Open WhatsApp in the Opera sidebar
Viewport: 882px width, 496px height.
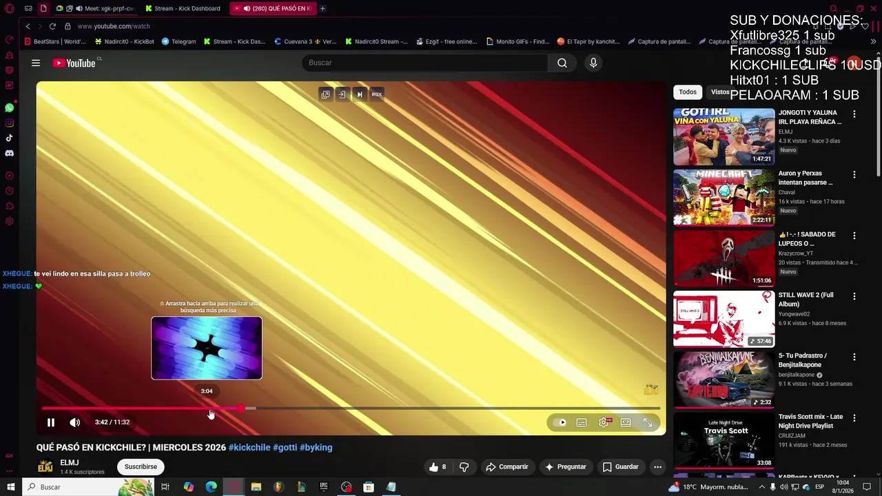pos(9,107)
